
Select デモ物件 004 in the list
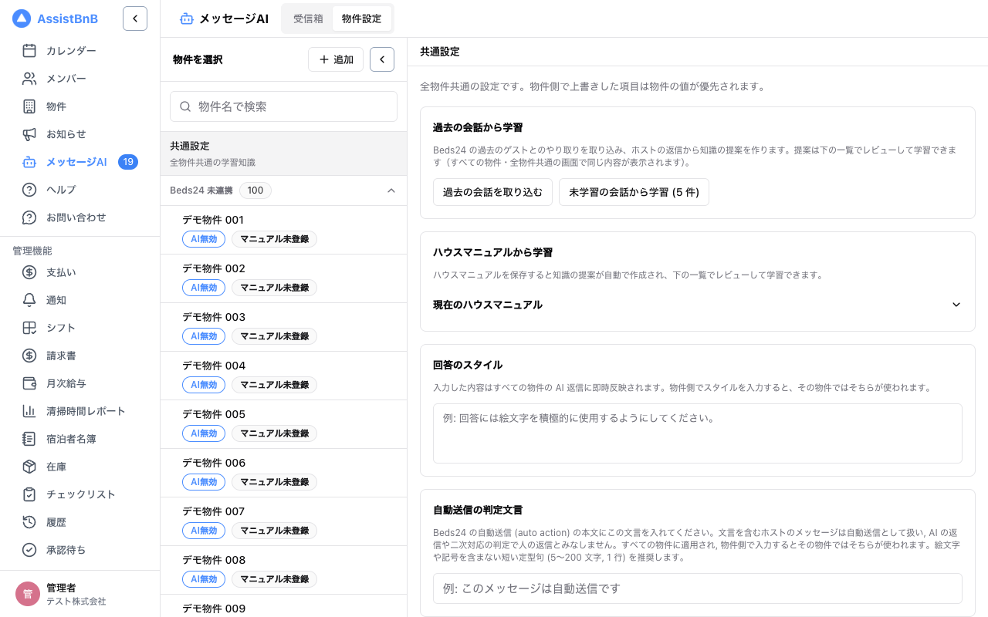click(283, 376)
